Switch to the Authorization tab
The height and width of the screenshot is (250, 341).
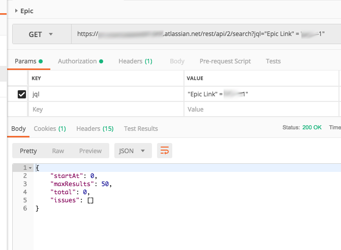point(80,61)
